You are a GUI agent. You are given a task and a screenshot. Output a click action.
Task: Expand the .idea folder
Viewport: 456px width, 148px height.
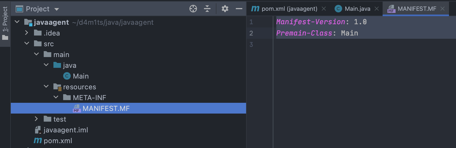pos(26,33)
